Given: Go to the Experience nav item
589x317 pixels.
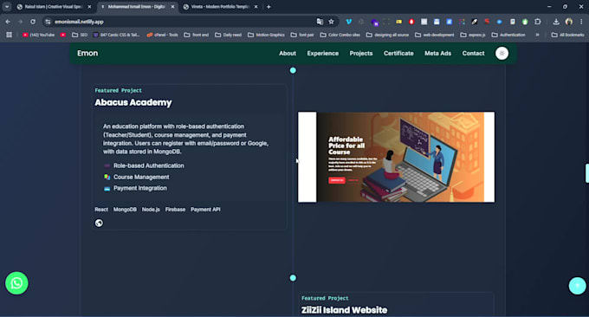Looking at the screenshot, I should 323,54.
